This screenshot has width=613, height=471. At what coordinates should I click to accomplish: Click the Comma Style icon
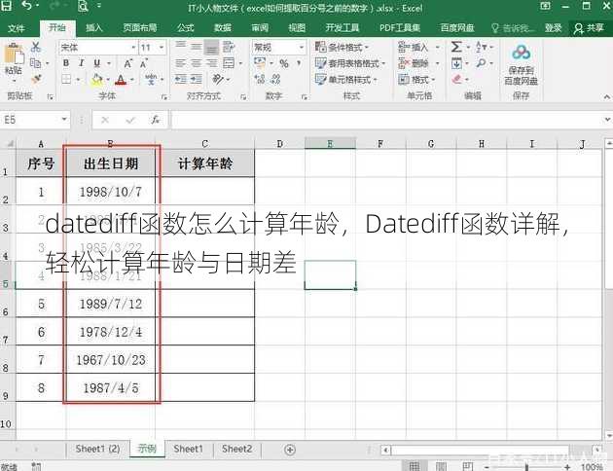click(x=299, y=63)
